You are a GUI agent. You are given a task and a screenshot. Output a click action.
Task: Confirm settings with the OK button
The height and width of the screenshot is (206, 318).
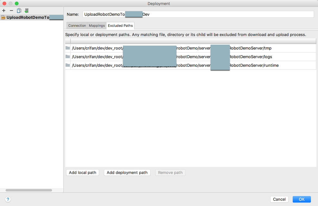(x=302, y=199)
